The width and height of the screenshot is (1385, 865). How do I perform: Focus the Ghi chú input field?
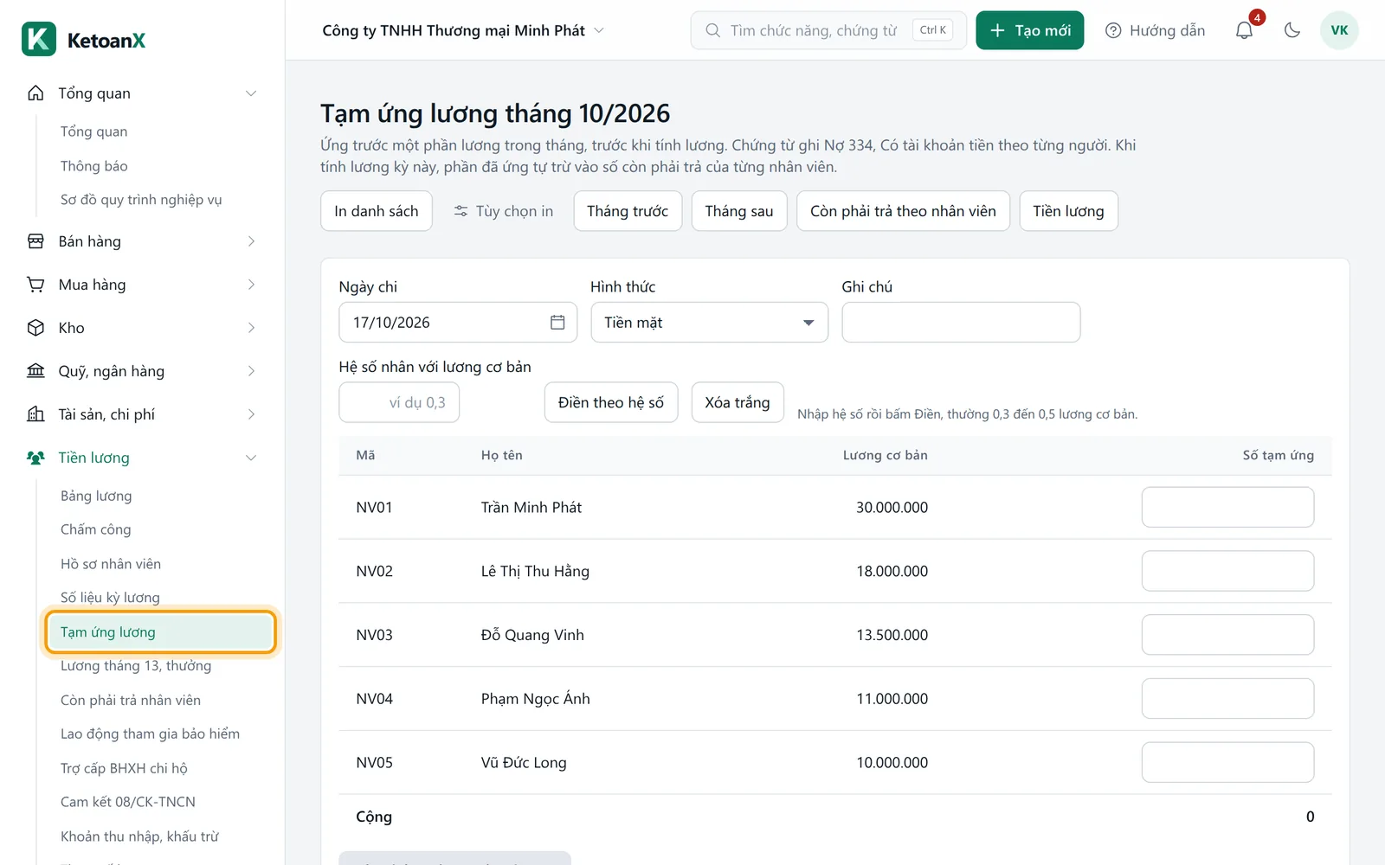[961, 322]
